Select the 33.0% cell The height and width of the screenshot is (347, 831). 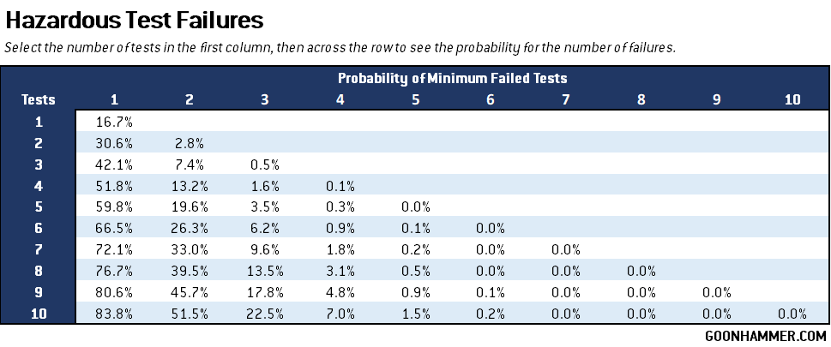click(190, 249)
